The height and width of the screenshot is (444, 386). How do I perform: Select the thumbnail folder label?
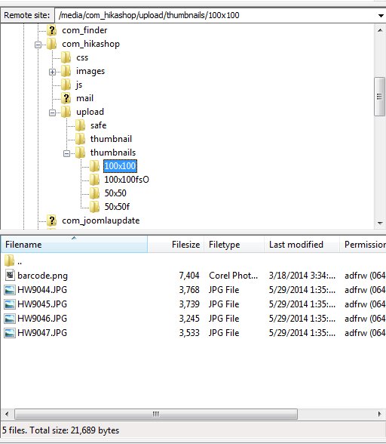111,139
